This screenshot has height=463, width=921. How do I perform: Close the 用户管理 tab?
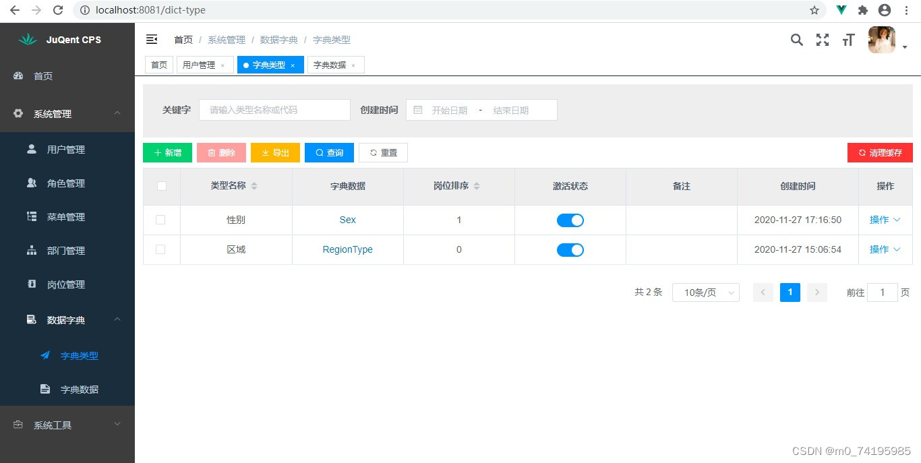[223, 65]
